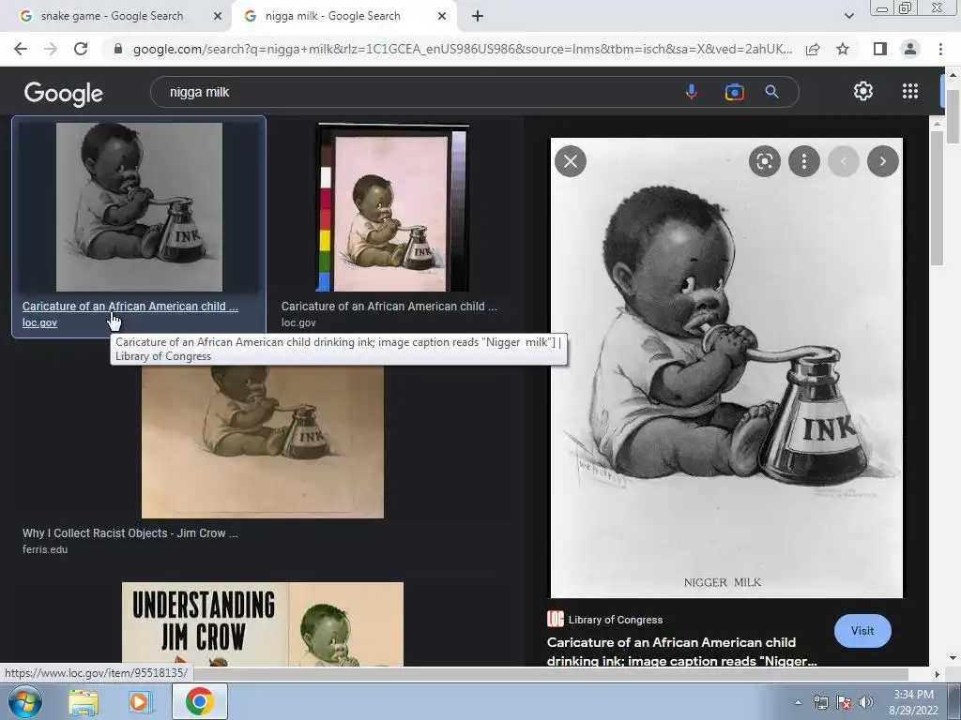The height and width of the screenshot is (720, 961).
Task: Click the page vertical scrollbar thumb
Action: click(x=953, y=116)
